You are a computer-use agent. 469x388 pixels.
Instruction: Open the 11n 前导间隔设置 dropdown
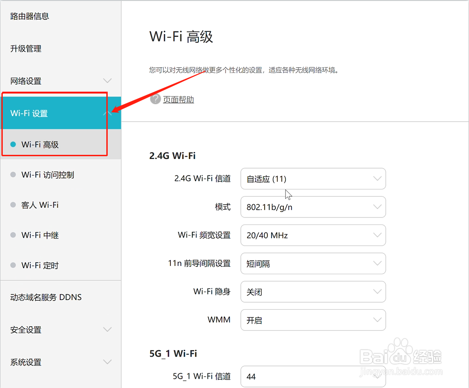[313, 263]
